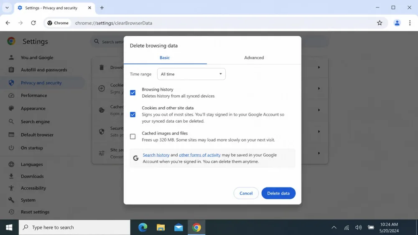
Task: Go to Appearance settings
Action: [x=33, y=109]
